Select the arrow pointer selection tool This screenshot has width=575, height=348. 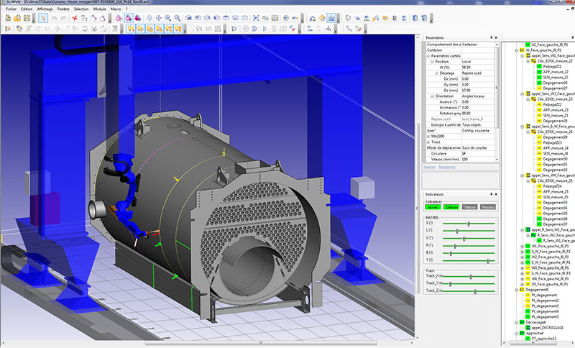[x=45, y=17]
